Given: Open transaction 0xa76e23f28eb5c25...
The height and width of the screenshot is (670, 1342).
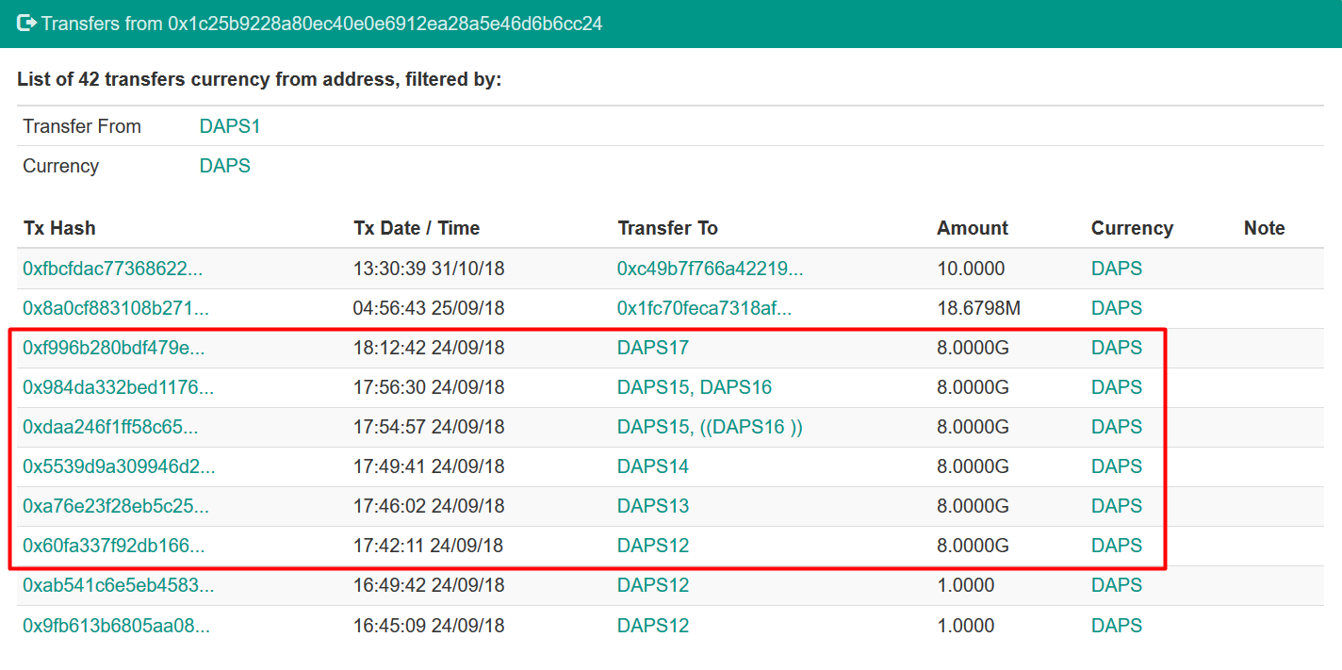Looking at the screenshot, I should click(116, 506).
